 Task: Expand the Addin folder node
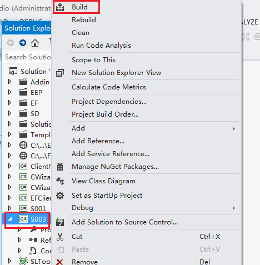[x=9, y=82]
